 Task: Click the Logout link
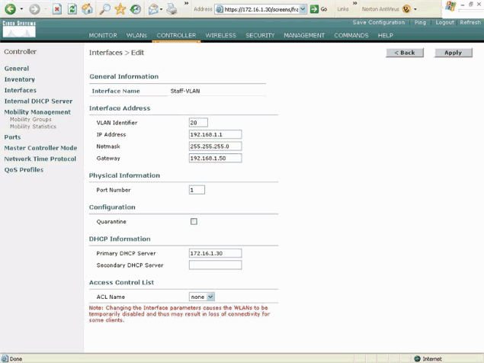(x=444, y=22)
